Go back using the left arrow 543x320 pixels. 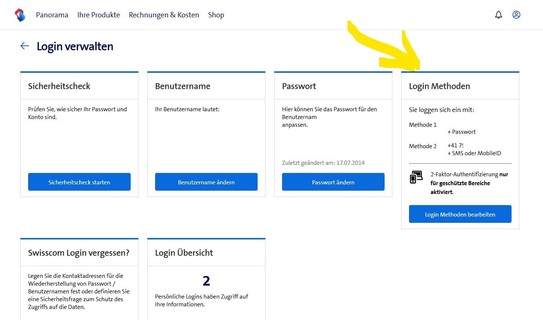pyautogui.click(x=25, y=46)
